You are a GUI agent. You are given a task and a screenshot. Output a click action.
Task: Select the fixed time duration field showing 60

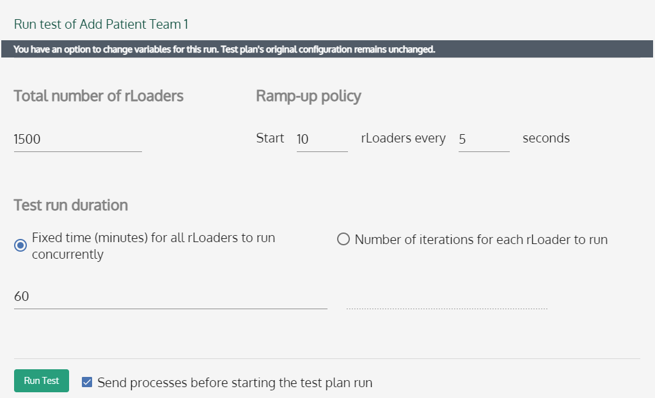(x=170, y=296)
